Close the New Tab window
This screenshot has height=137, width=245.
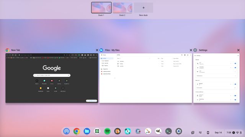pos(97,50)
